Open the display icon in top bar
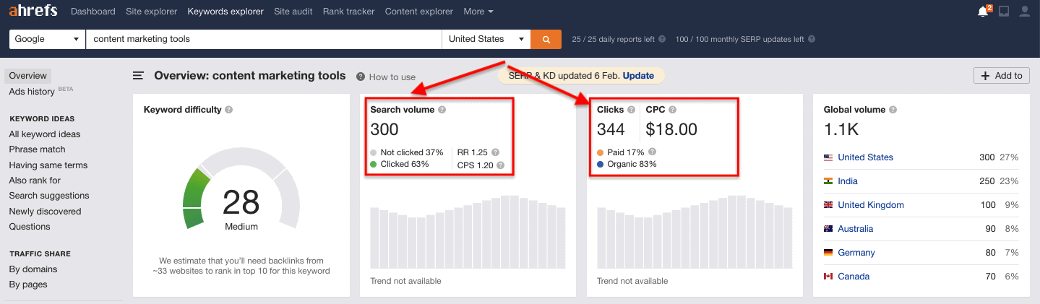Image resolution: width=1040 pixels, height=304 pixels. point(1004,12)
